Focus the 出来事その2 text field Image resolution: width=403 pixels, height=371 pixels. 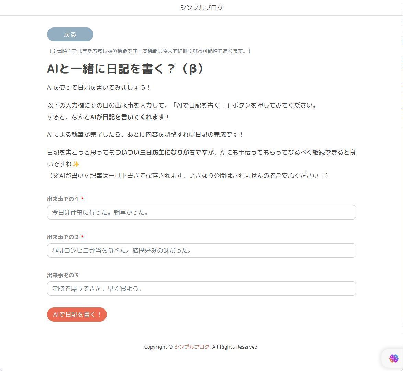click(201, 250)
